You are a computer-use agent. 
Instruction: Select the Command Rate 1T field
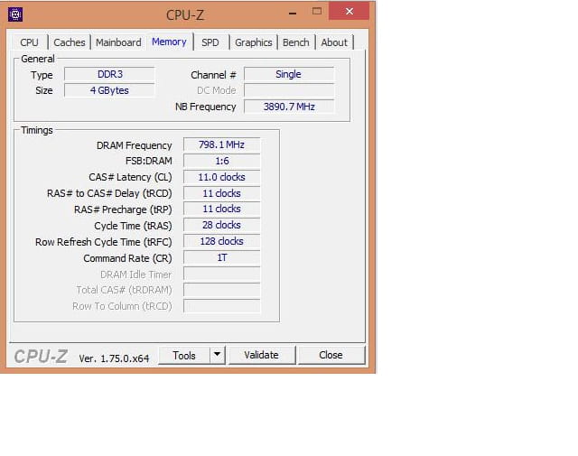click(x=221, y=258)
